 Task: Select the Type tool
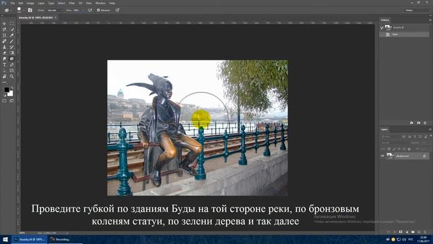[5, 65]
